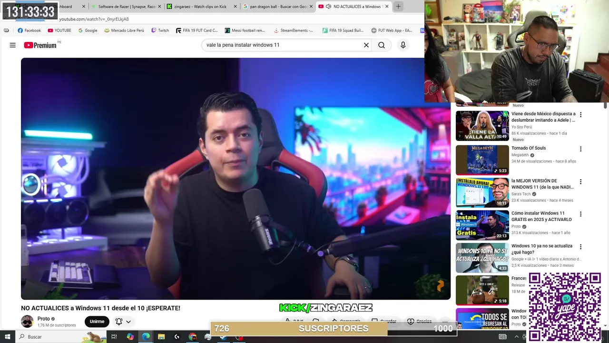Open Task View from the taskbar
This screenshot has width=609, height=343.
[114, 337]
